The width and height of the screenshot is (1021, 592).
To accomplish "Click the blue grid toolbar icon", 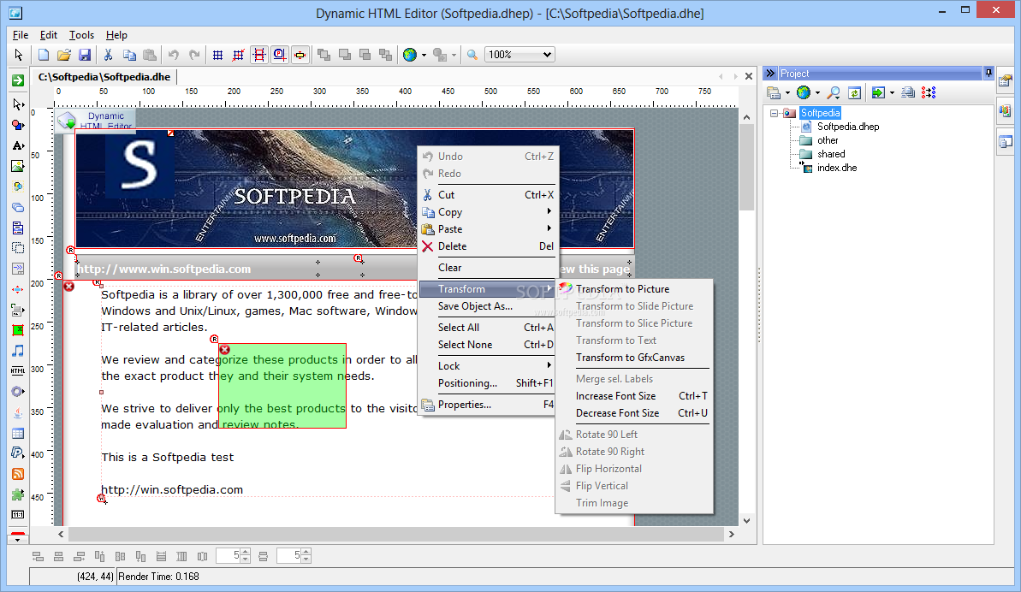I will coord(218,56).
